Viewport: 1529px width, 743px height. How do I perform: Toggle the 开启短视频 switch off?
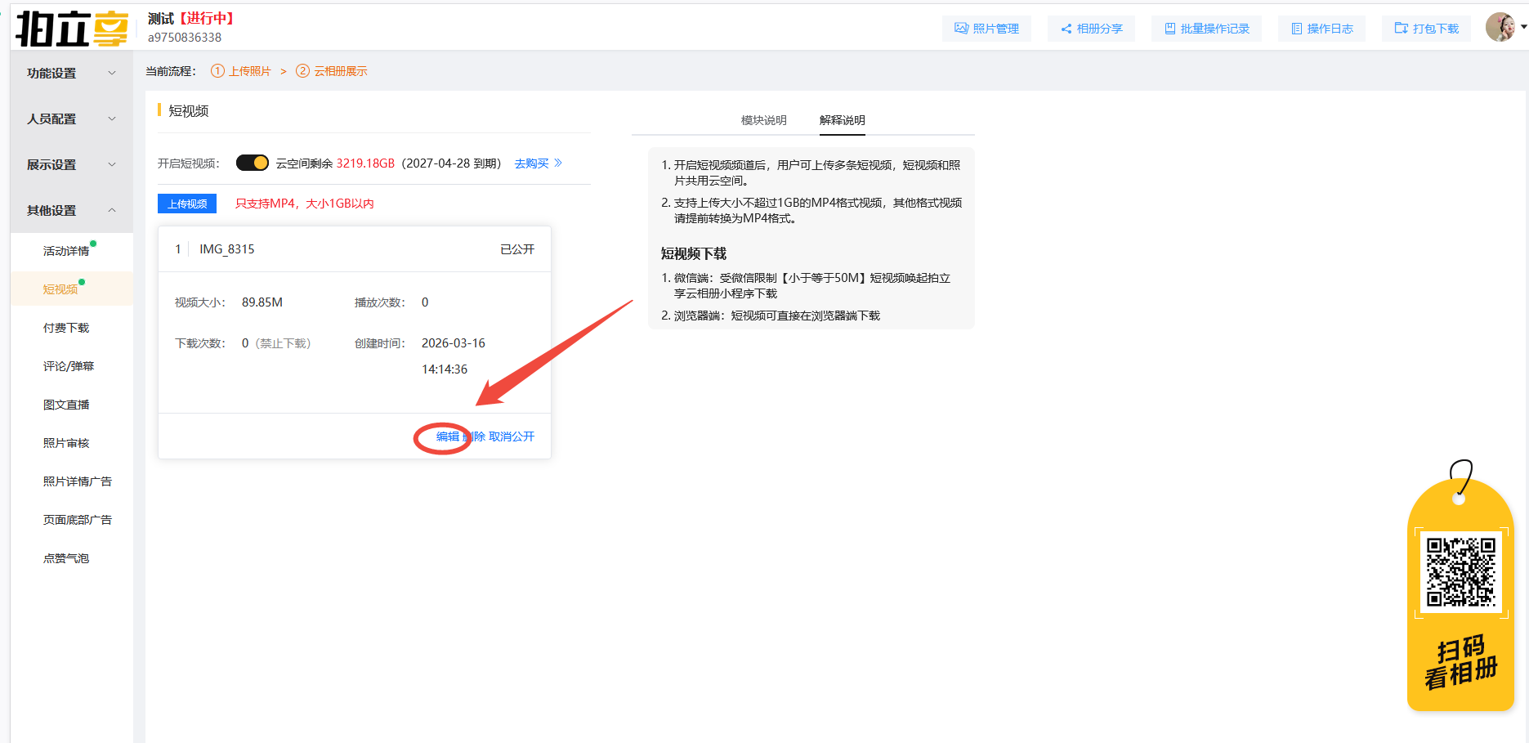click(252, 162)
